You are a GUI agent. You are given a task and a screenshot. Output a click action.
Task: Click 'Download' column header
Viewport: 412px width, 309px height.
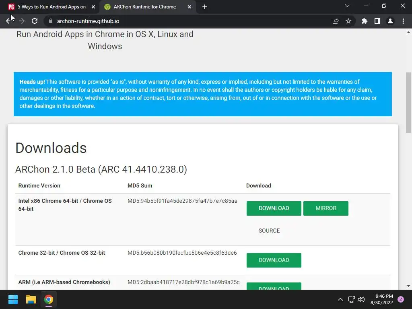pyautogui.click(x=259, y=185)
